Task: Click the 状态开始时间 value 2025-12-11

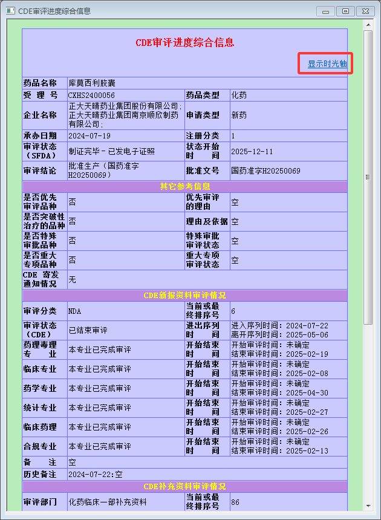Action: [x=252, y=152]
